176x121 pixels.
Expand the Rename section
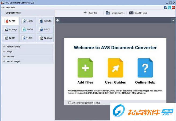point(28,57)
